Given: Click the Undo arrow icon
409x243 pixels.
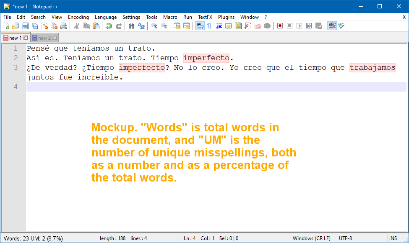Looking at the screenshot, I should 109,26.
